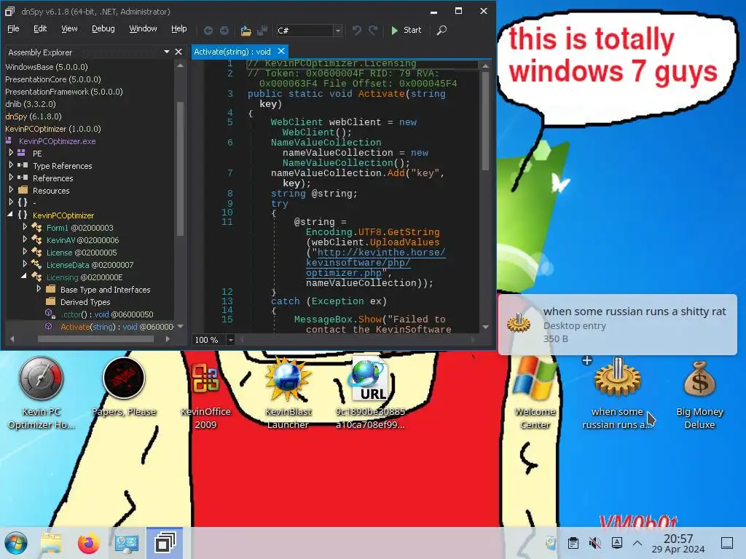Screen dimensions: 746x559
Task: Click the code editor vertical scrollbar thumb
Action: [485, 122]
